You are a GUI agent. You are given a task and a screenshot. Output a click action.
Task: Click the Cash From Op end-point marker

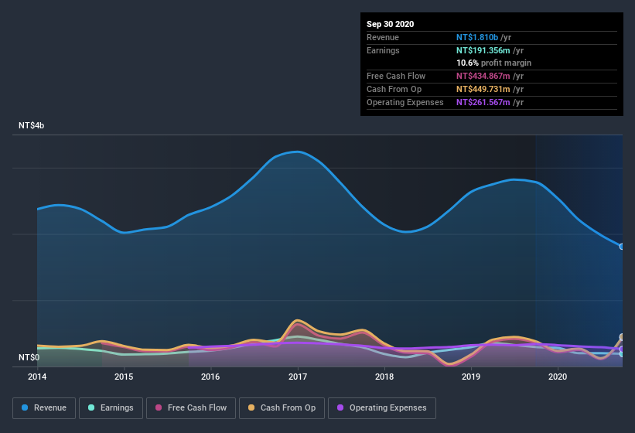tap(622, 336)
